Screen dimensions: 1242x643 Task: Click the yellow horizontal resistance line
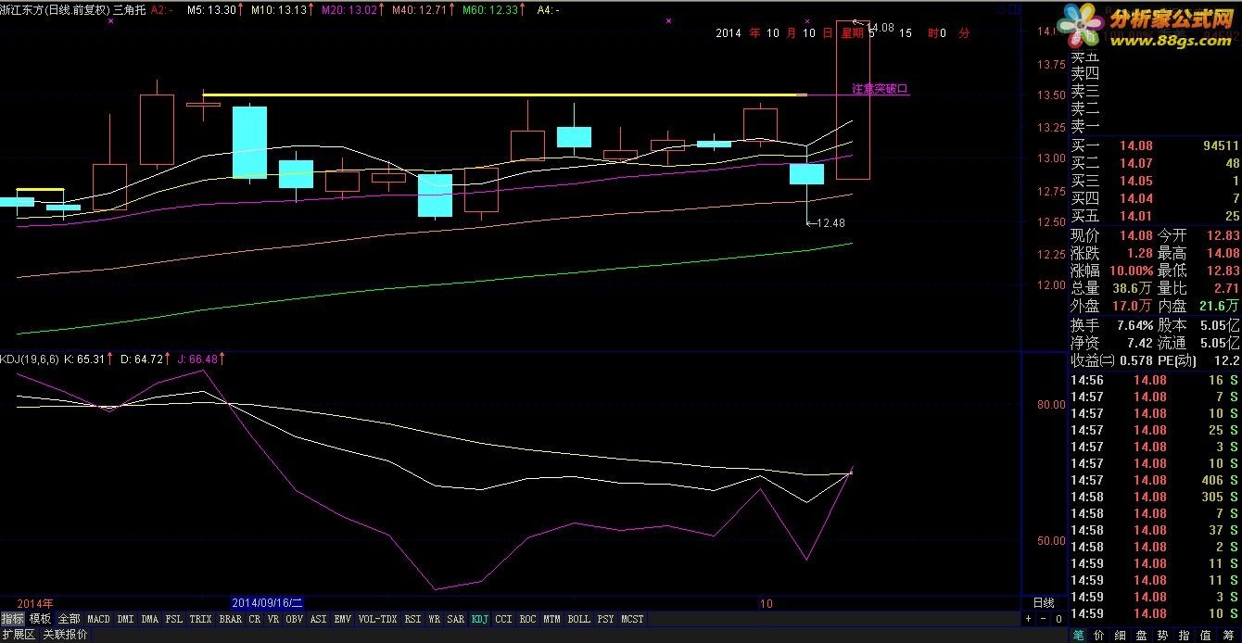point(504,95)
